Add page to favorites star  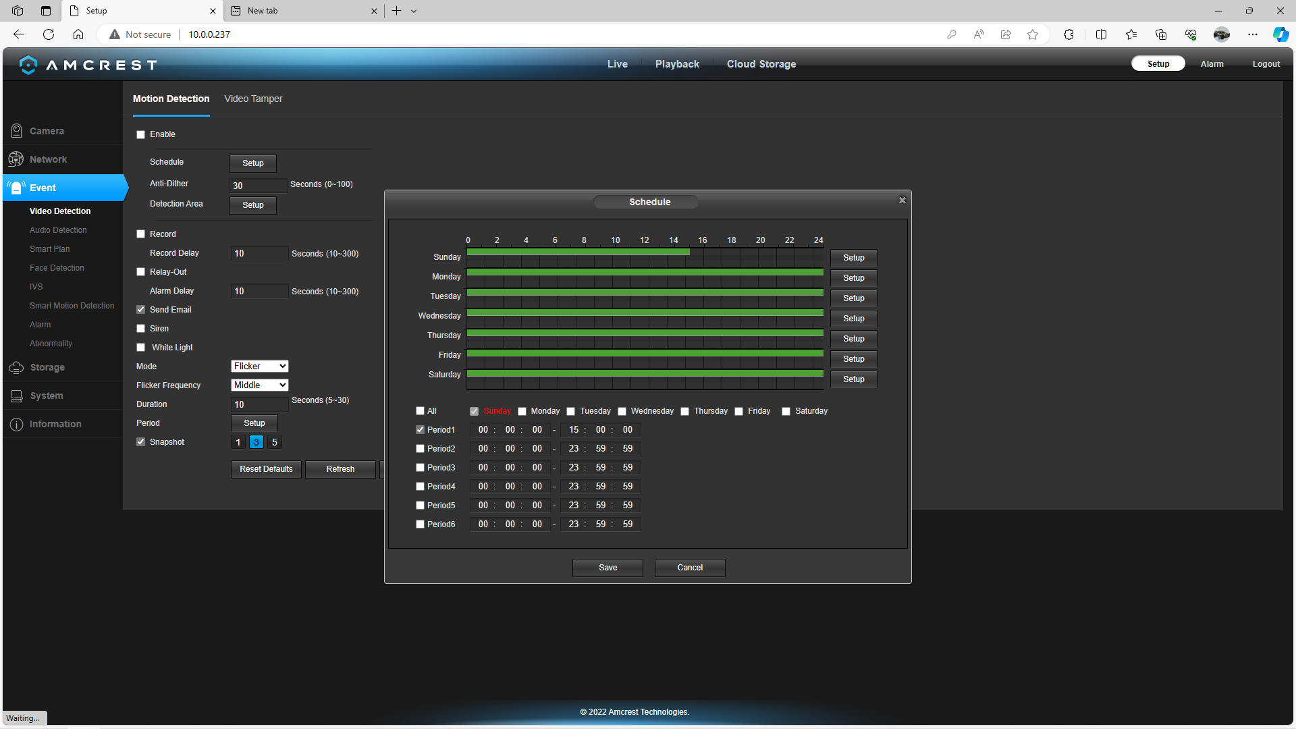tap(1033, 34)
